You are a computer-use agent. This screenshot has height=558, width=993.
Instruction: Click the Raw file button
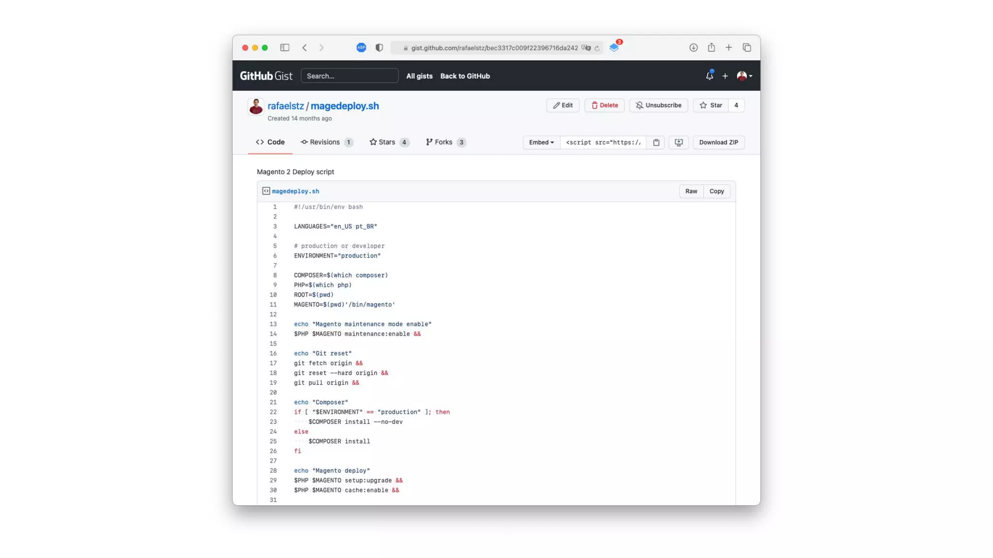tap(691, 191)
